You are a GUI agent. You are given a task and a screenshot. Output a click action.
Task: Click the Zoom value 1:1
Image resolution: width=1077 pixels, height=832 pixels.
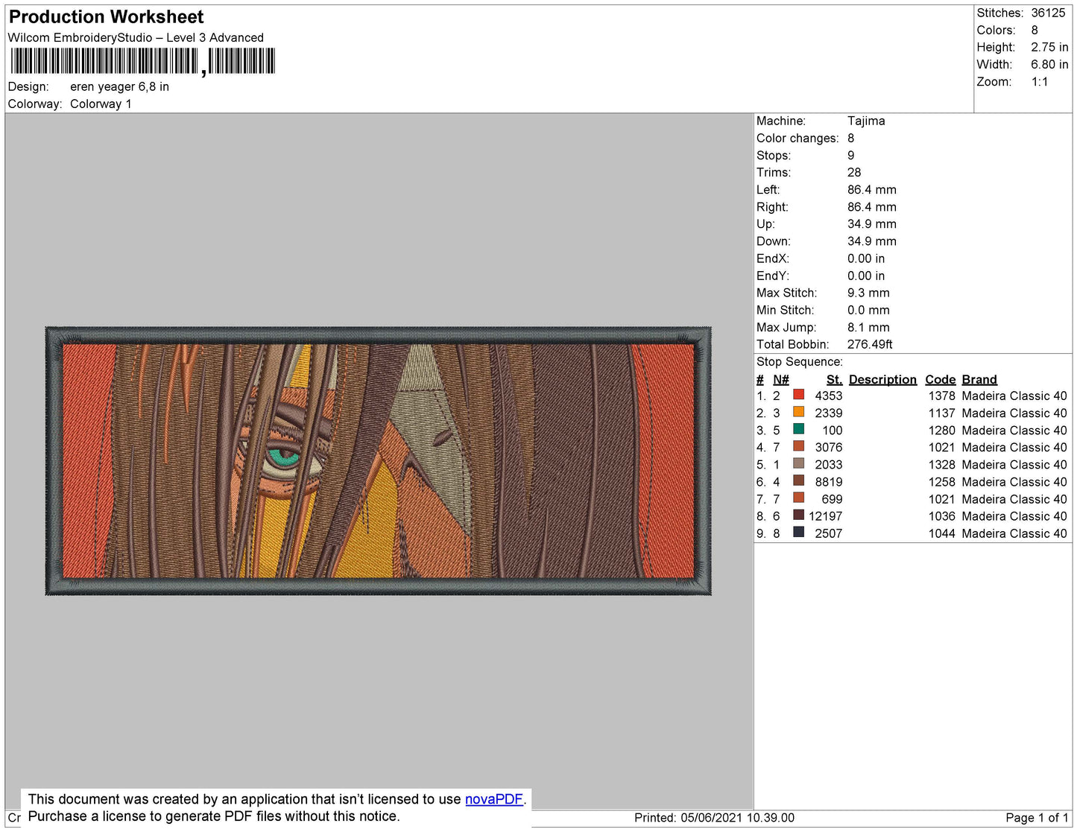[1040, 82]
